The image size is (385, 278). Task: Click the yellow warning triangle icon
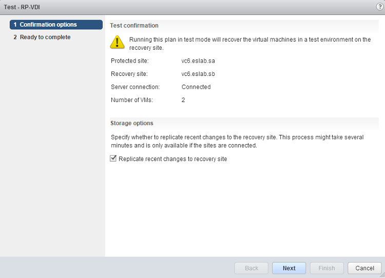point(117,42)
